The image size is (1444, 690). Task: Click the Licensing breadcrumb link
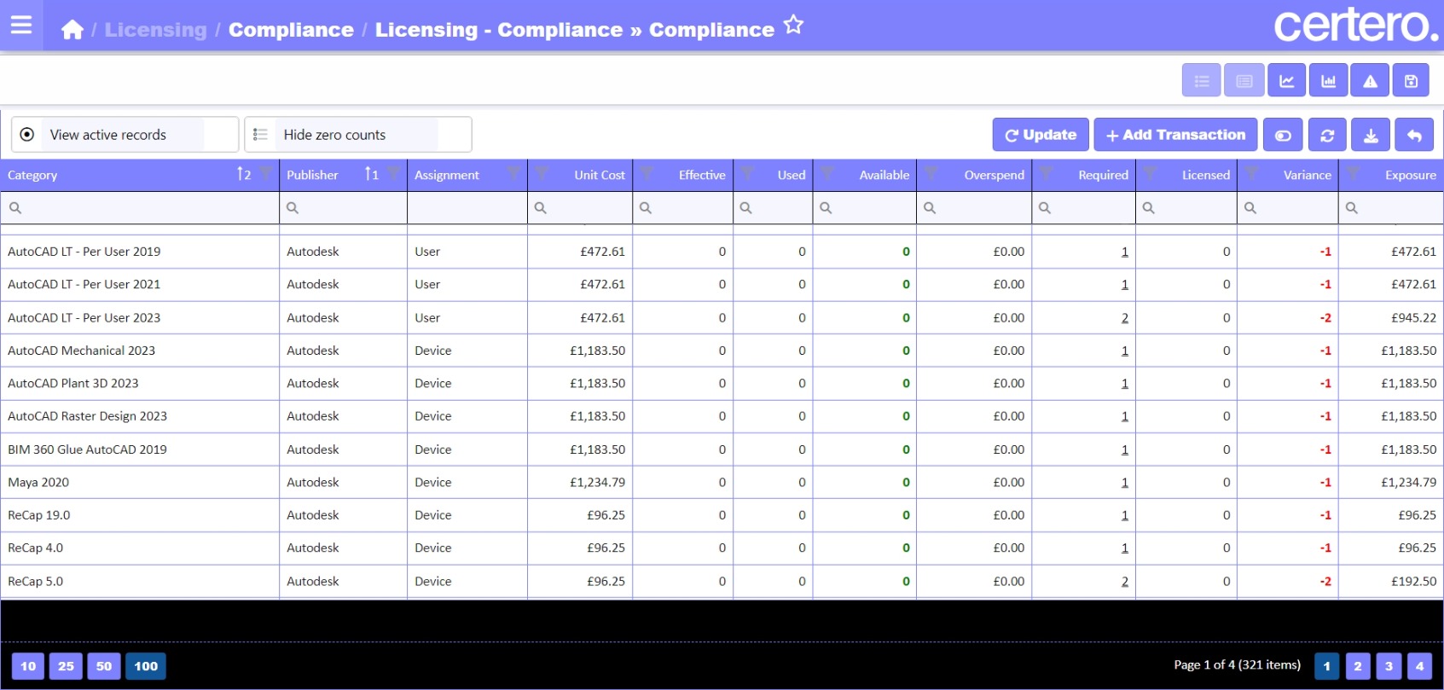(x=155, y=30)
